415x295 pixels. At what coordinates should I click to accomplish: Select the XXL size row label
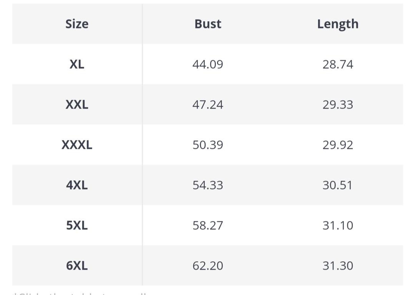77,105
